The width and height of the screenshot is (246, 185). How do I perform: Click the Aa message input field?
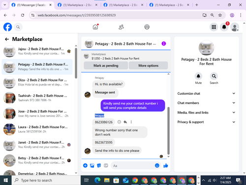point(133,166)
